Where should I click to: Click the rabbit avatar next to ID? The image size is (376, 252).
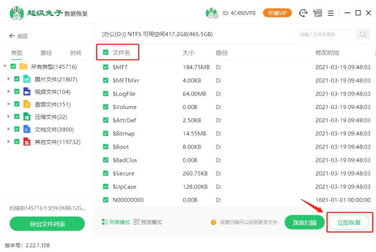(x=212, y=13)
